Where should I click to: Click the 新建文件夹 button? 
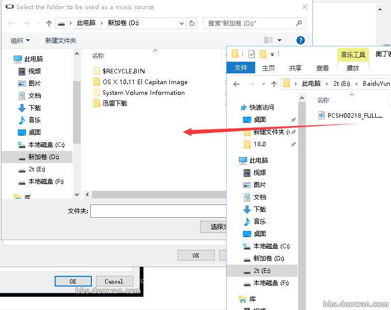click(60, 40)
